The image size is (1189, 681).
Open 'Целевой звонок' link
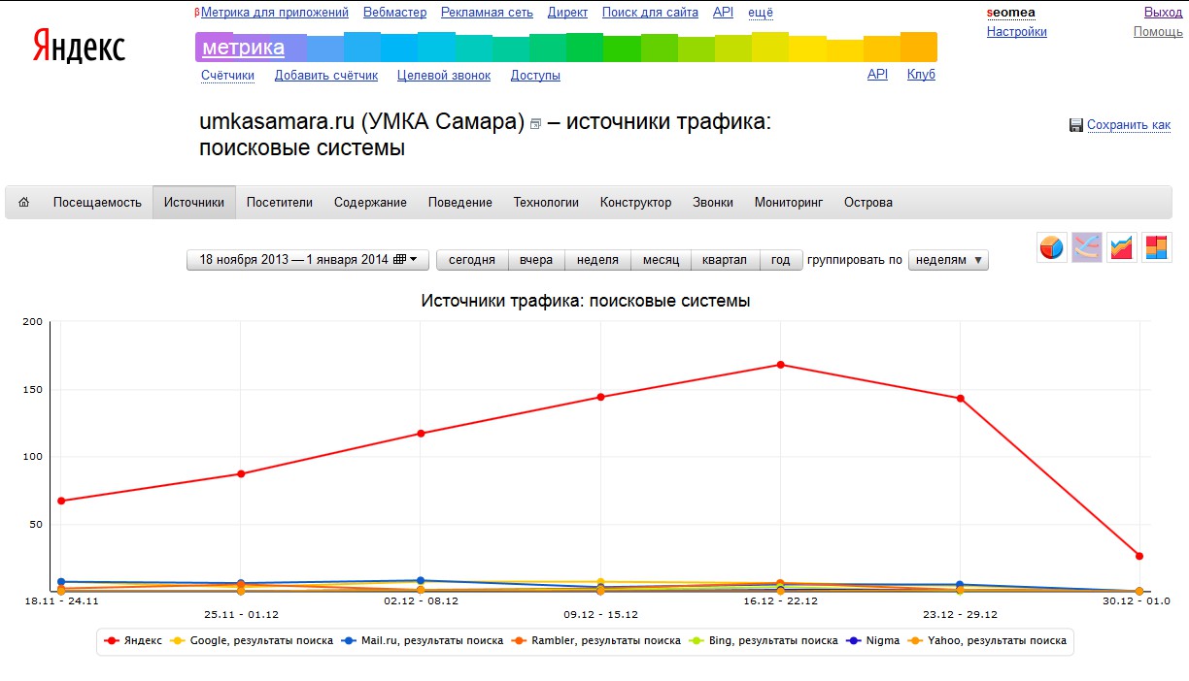coord(444,75)
